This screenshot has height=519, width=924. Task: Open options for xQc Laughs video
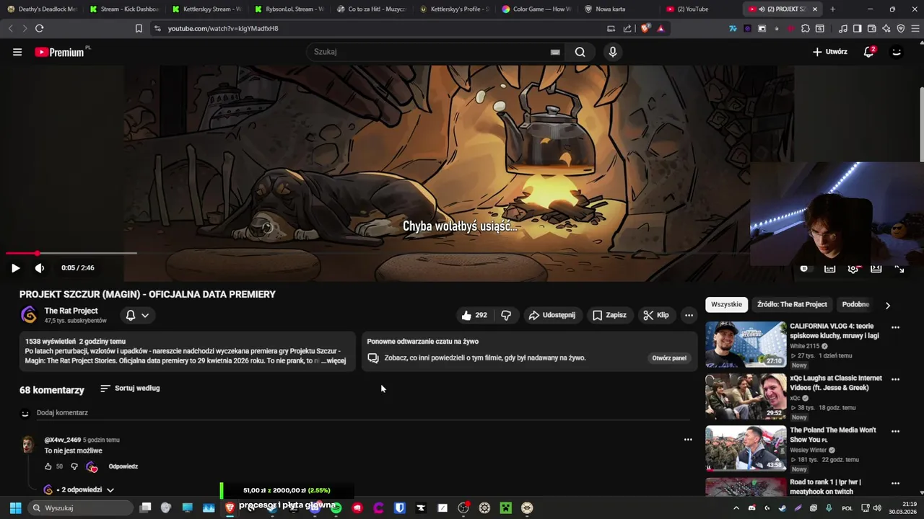(x=896, y=379)
